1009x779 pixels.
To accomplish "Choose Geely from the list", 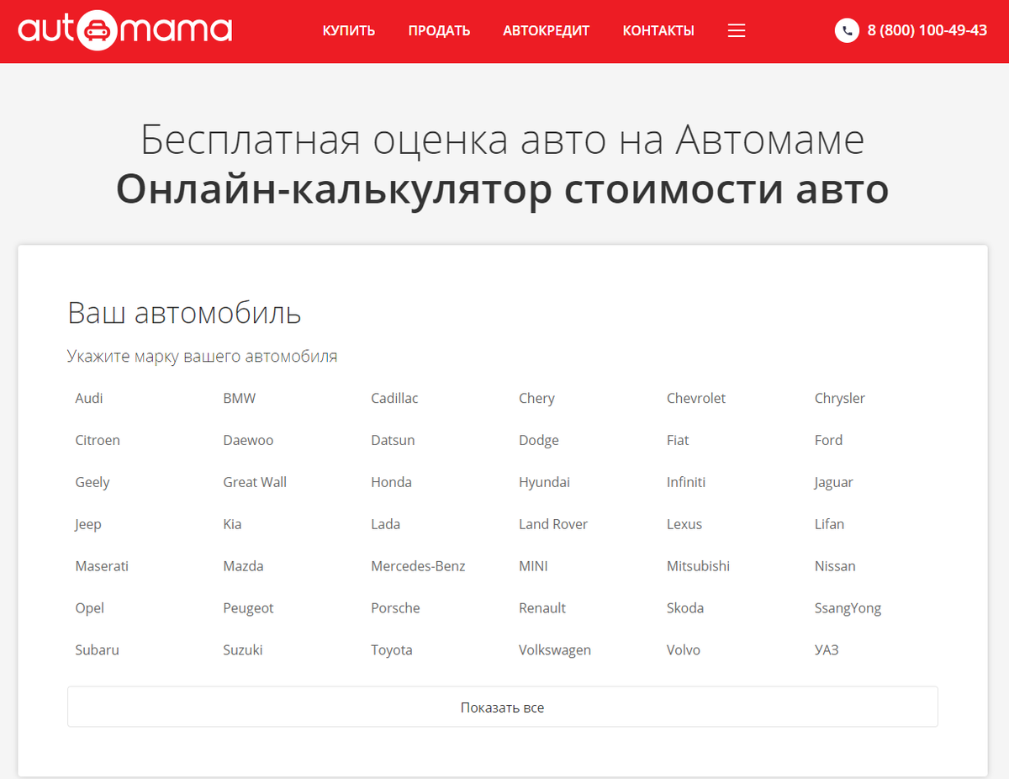I will coord(92,482).
